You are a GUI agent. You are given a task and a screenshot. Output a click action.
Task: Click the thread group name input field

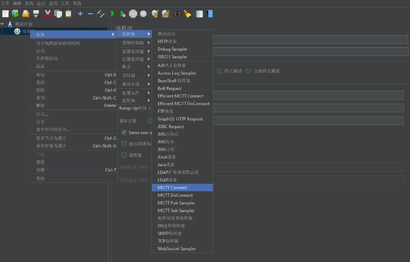(x=310, y=39)
